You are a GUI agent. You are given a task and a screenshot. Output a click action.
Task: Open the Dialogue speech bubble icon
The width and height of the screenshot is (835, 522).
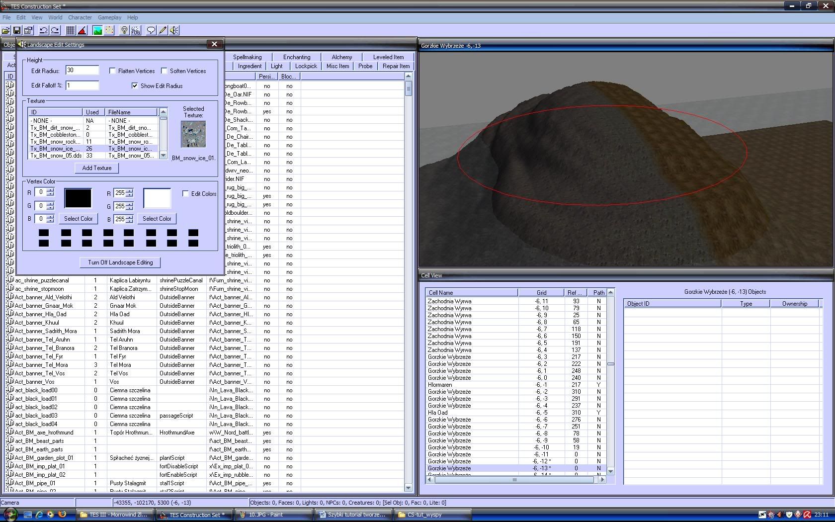pos(151,30)
